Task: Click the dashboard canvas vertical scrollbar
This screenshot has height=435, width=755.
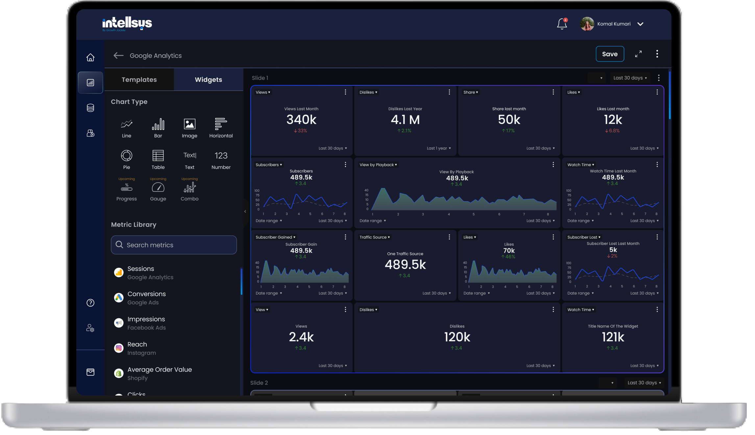Action: point(670,95)
